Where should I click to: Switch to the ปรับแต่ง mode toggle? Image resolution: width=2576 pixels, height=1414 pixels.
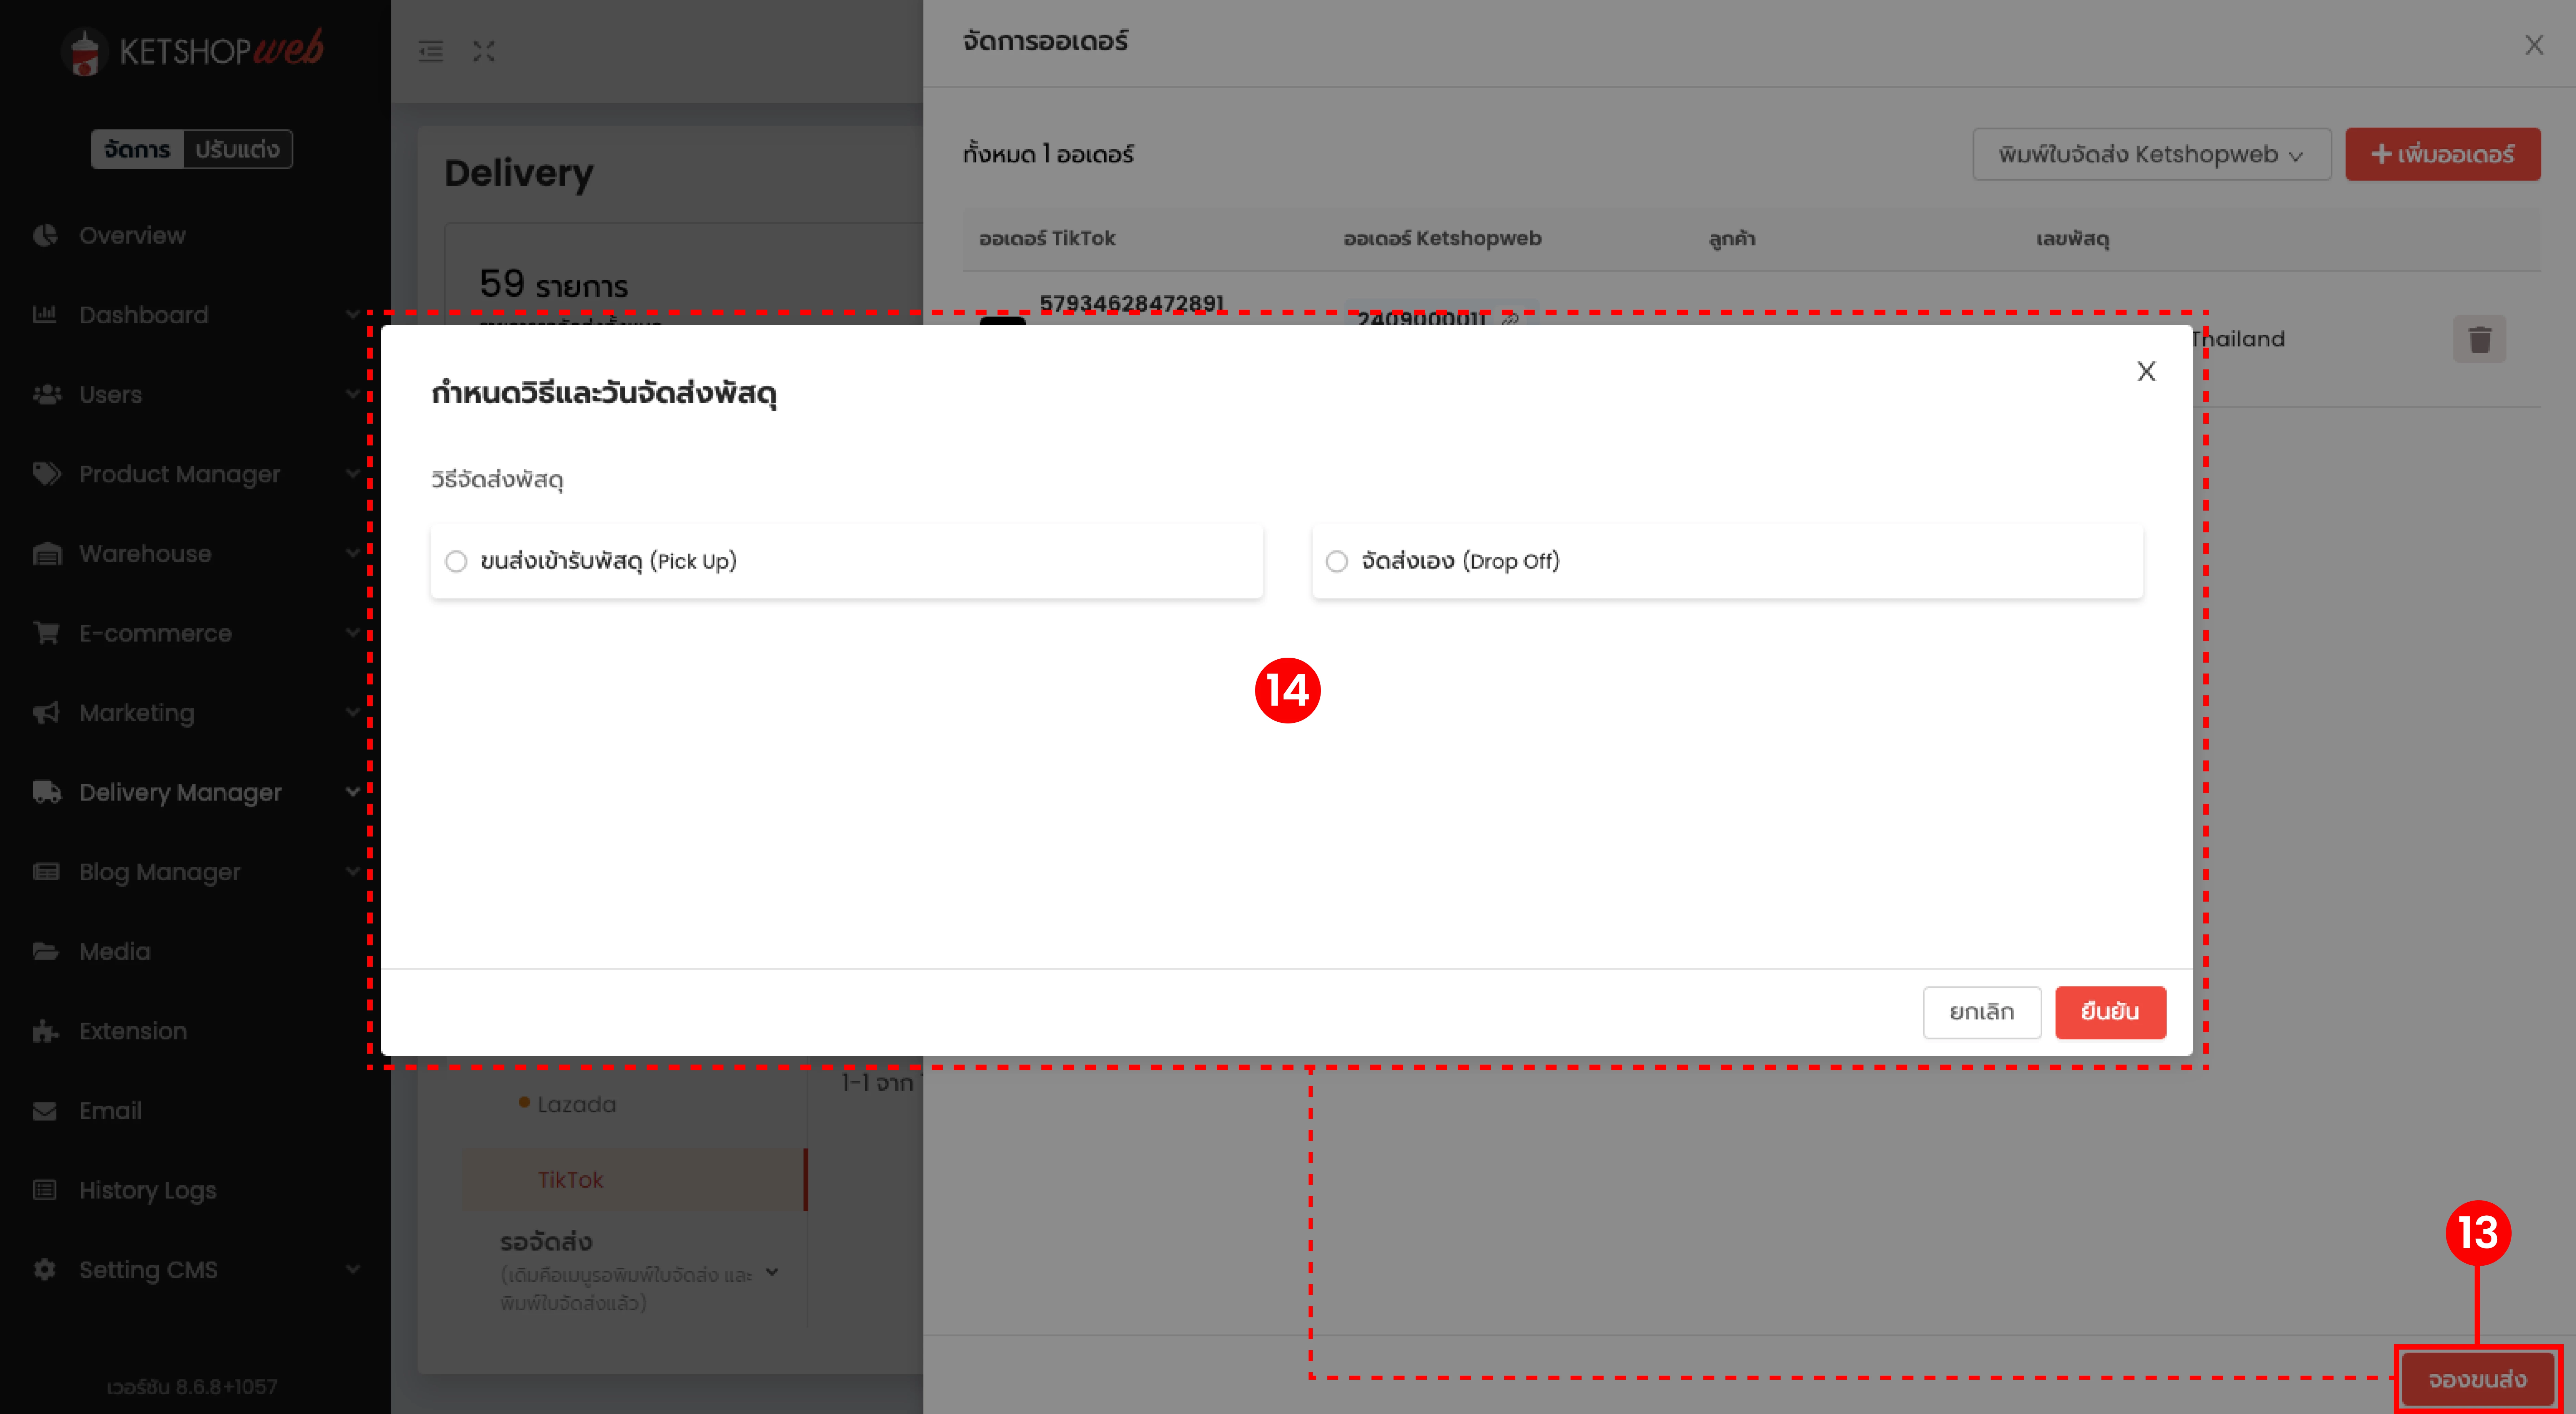tap(238, 150)
